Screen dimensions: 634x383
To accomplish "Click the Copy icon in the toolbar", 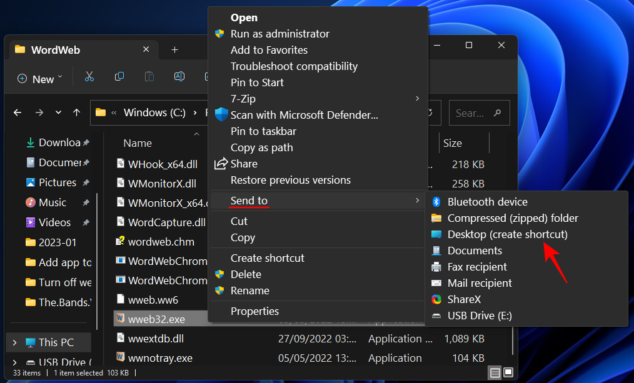I will click(119, 76).
